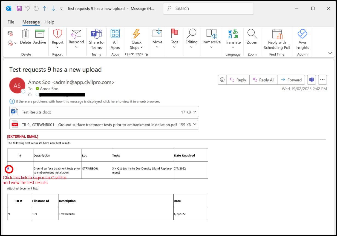
Task: Open test request 9 link
Action: [8, 169]
